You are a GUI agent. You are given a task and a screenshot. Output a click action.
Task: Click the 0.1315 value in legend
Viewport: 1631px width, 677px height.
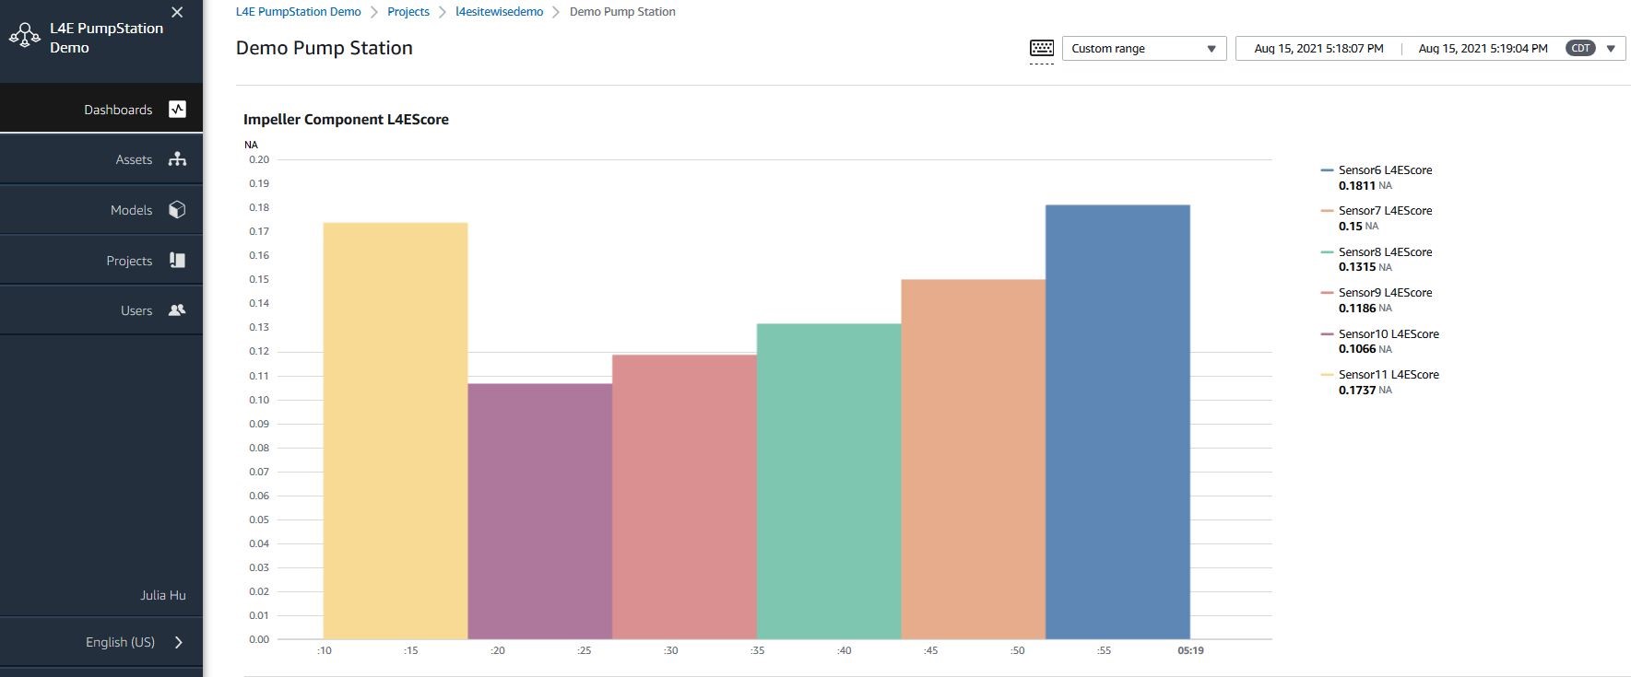(x=1357, y=267)
